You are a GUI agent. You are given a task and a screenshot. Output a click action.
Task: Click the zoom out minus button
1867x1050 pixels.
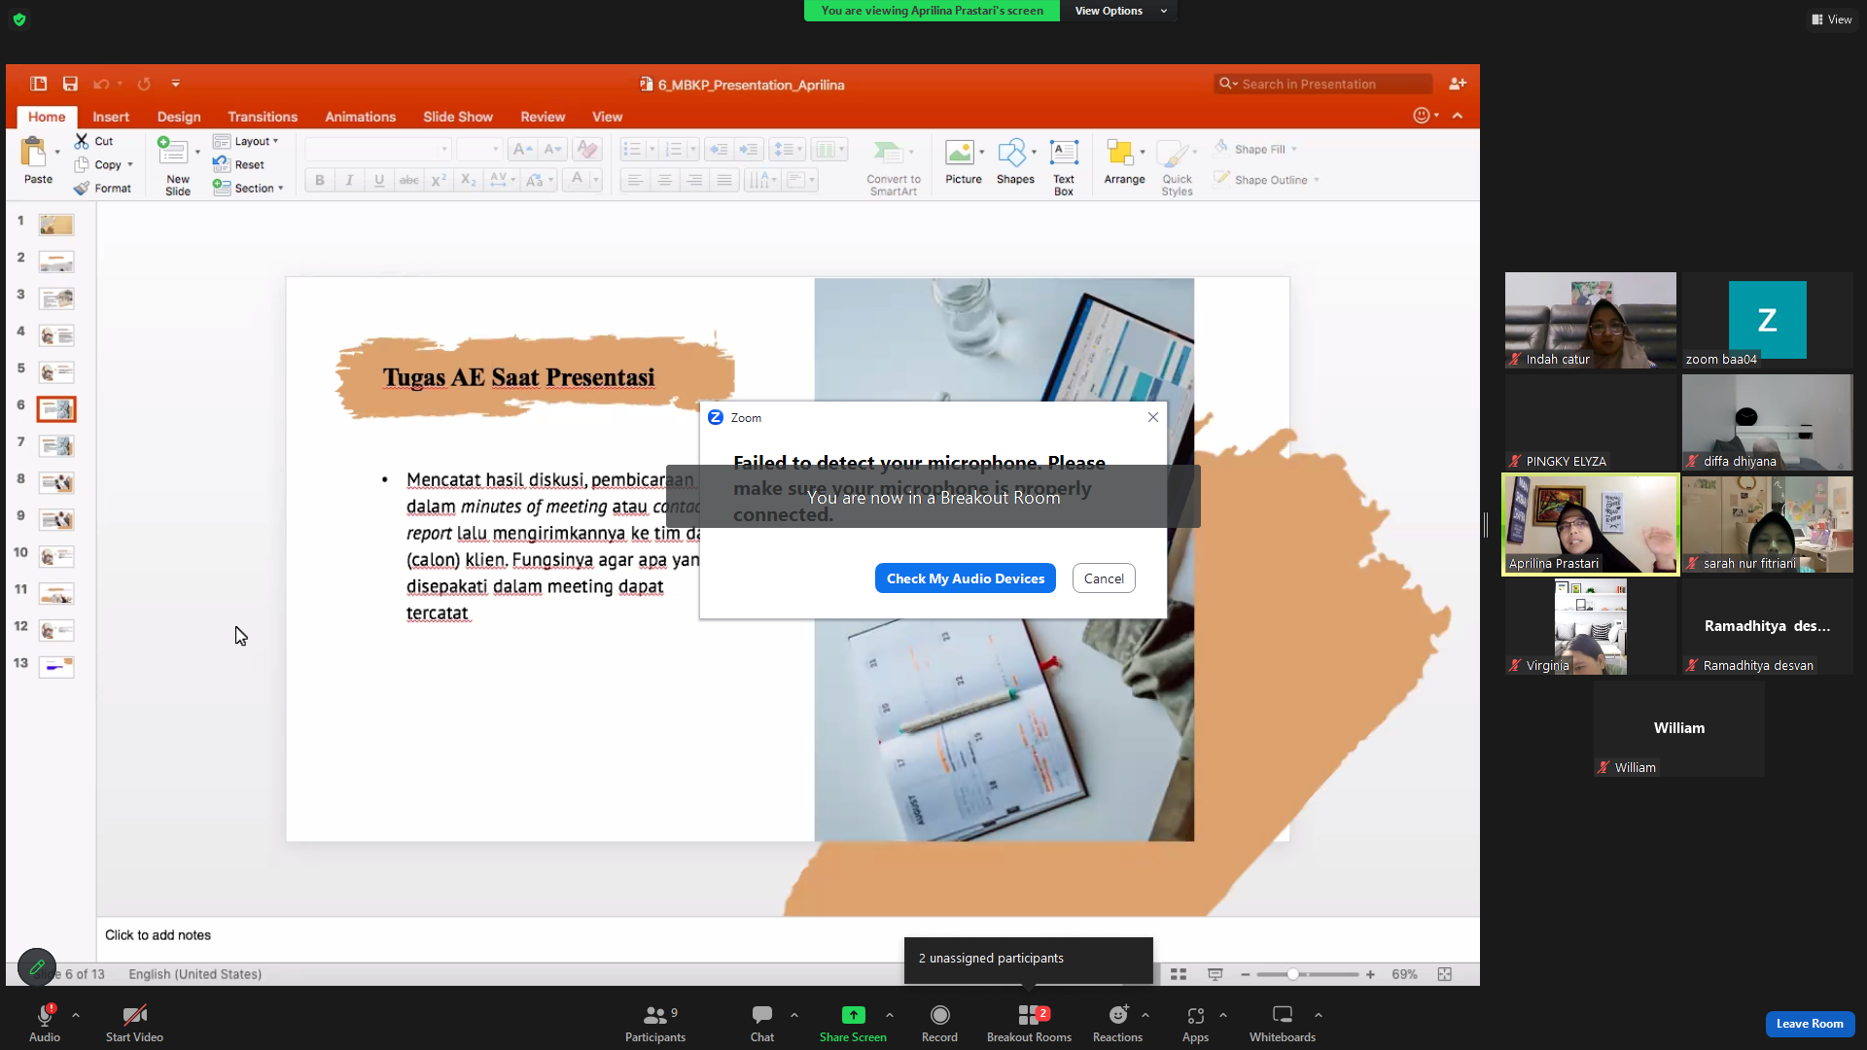click(x=1246, y=974)
